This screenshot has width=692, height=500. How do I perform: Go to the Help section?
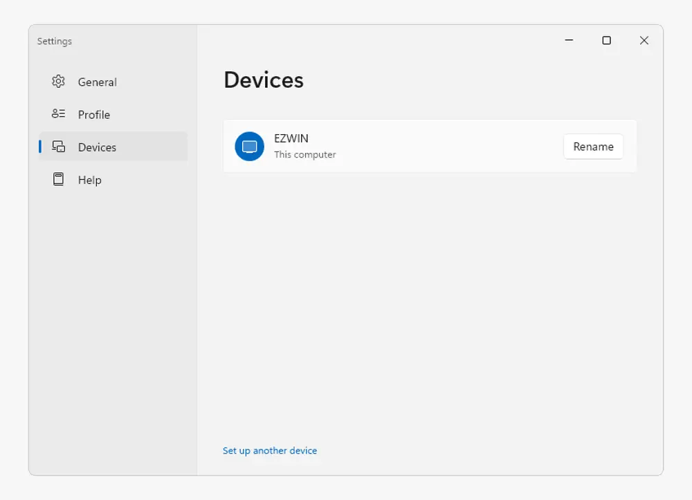pyautogui.click(x=90, y=180)
